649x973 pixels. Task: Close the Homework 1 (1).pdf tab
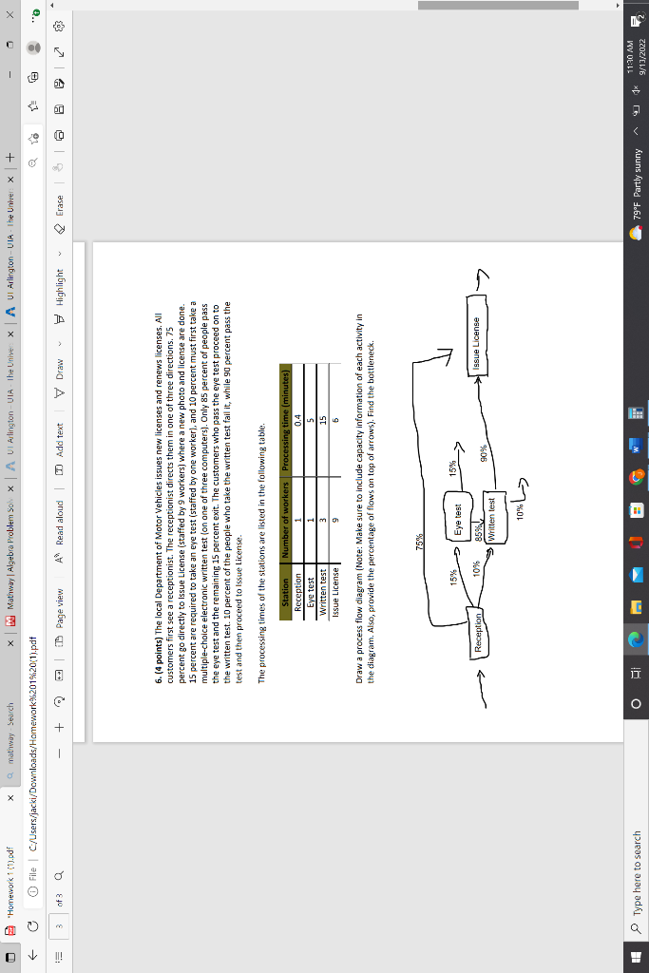(10, 798)
